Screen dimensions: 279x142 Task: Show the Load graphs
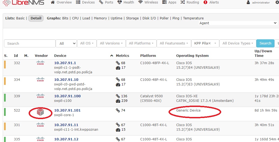click(86, 18)
